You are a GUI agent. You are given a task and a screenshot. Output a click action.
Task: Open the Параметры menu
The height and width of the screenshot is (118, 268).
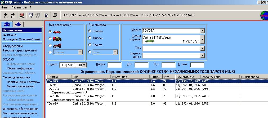pos(19,7)
